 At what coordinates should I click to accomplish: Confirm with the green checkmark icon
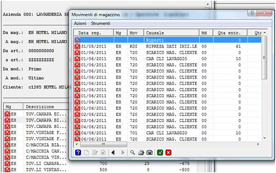pyautogui.click(x=160, y=152)
